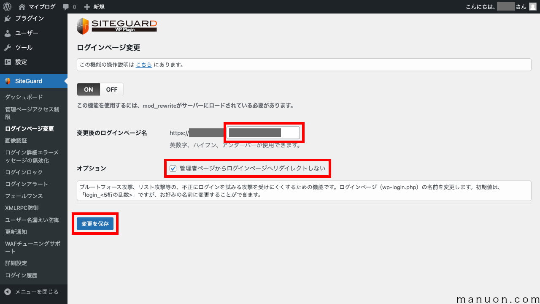The height and width of the screenshot is (304, 540).
Task: Collapse sidebar with メニューを閉じる
Action: pyautogui.click(x=32, y=292)
